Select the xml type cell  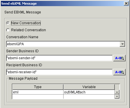coord(38,92)
